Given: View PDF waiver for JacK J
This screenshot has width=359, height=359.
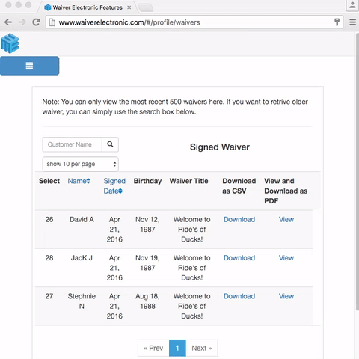Looking at the screenshot, I should pos(286,258).
